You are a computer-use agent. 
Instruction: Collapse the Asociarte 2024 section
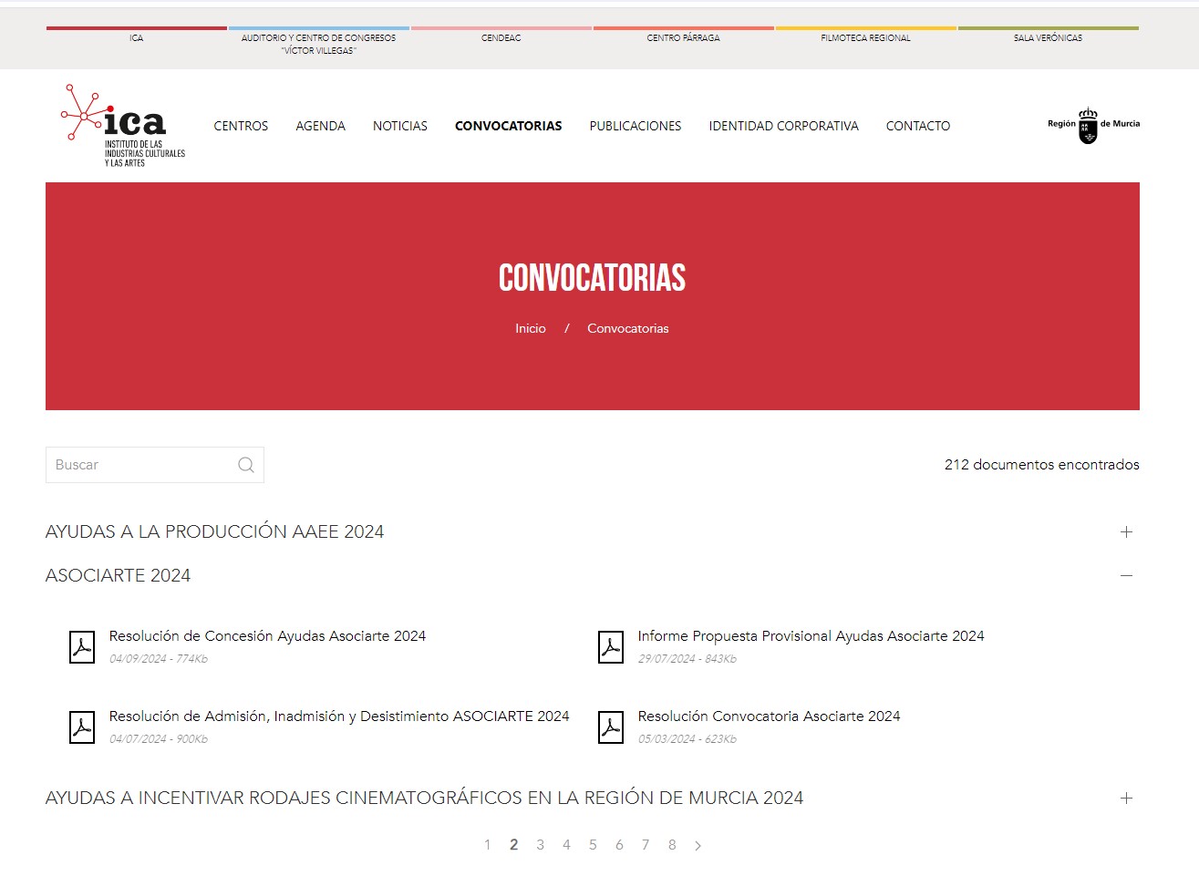click(x=1126, y=576)
